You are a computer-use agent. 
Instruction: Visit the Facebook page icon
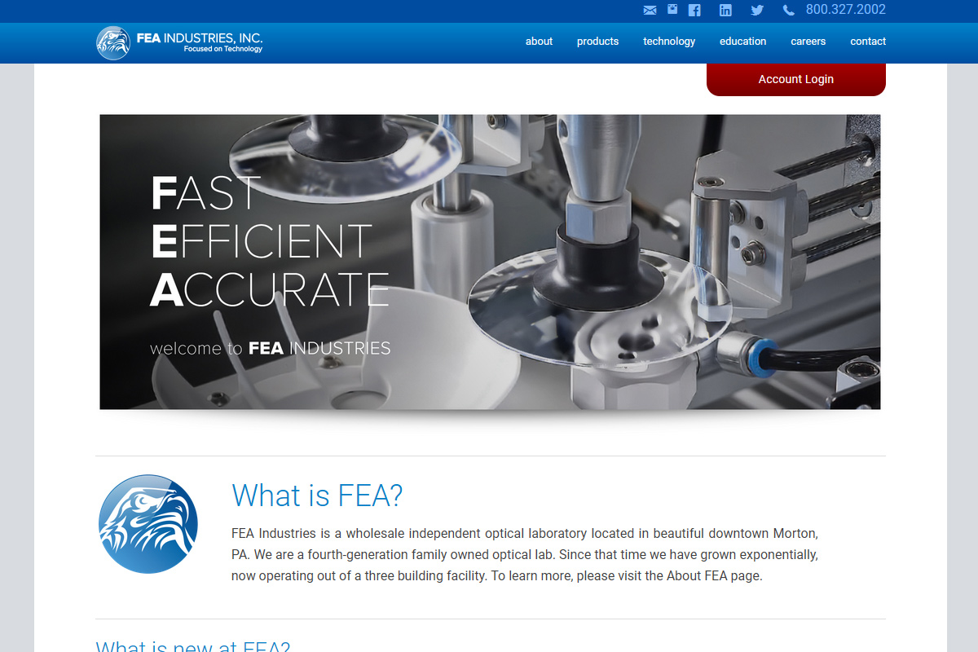(695, 10)
